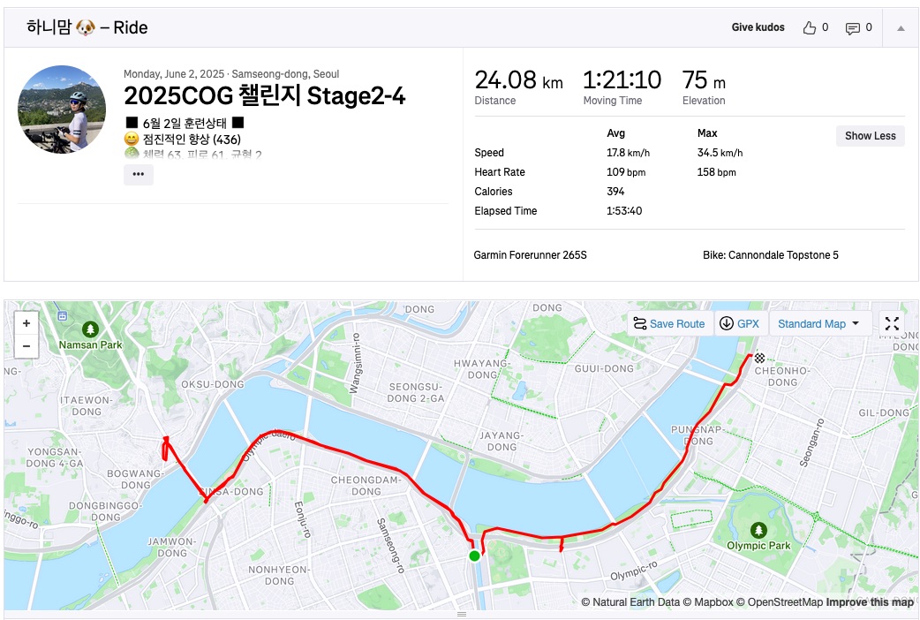The image size is (920, 620).
Task: Click the fullscreen map icon
Action: point(892,324)
